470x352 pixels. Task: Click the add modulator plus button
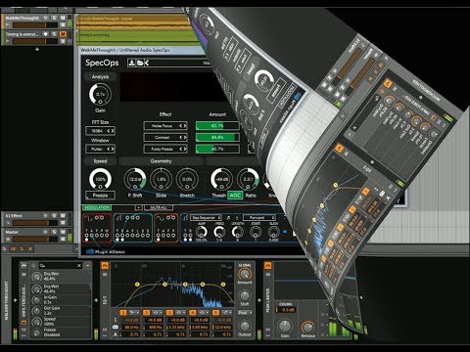[139, 207]
